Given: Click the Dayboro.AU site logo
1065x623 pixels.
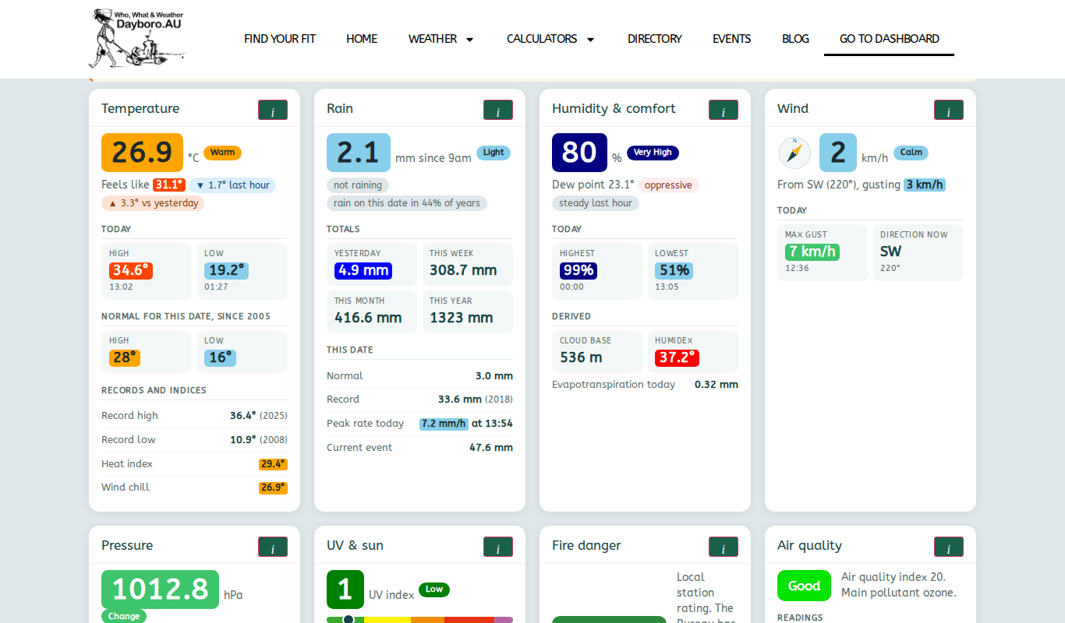Looking at the screenshot, I should (x=137, y=38).
